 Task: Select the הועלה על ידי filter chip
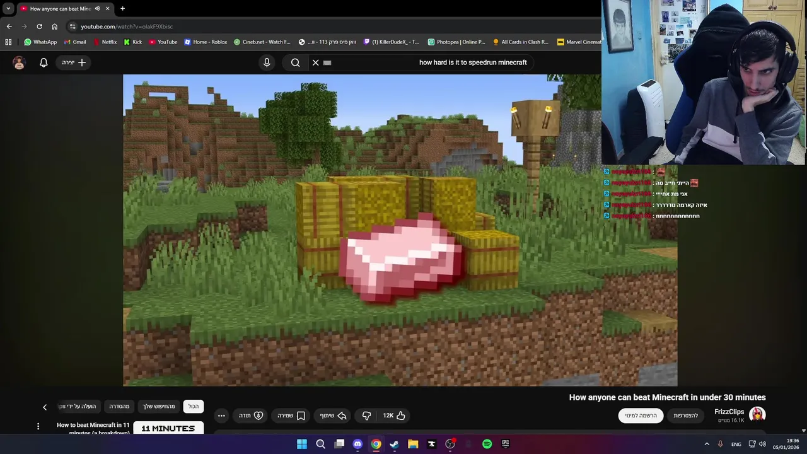[78, 407]
